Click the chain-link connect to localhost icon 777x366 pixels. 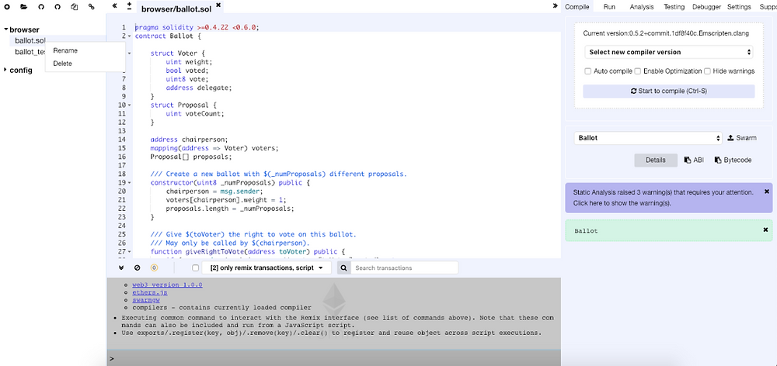pyautogui.click(x=91, y=7)
